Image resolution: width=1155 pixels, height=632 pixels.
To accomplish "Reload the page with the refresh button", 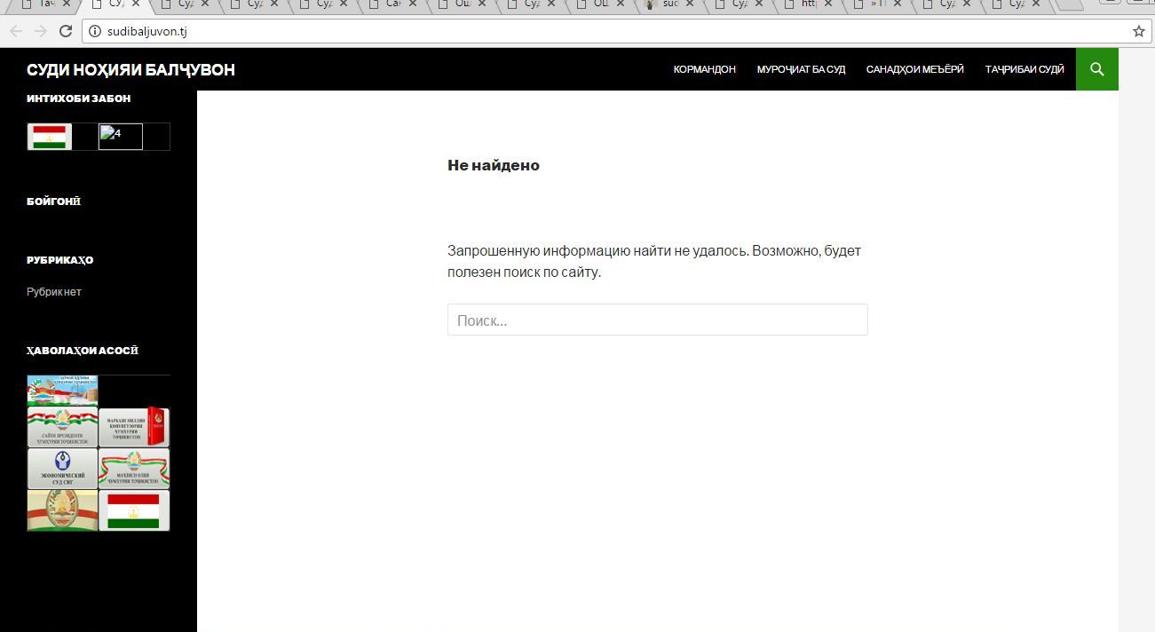I will (65, 31).
